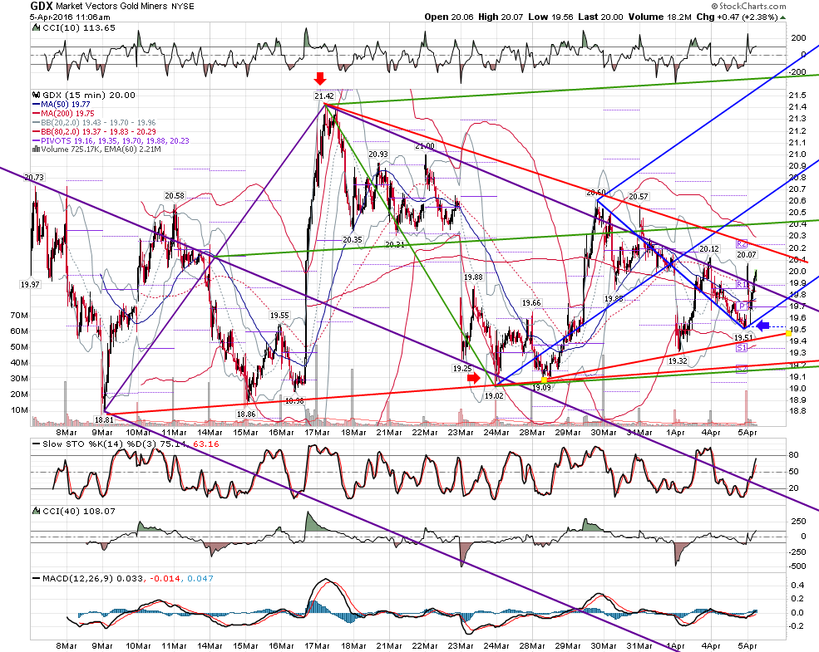Screen dimensions: 819x652
Task: Click the 19.32 price label
Action: [678, 360]
